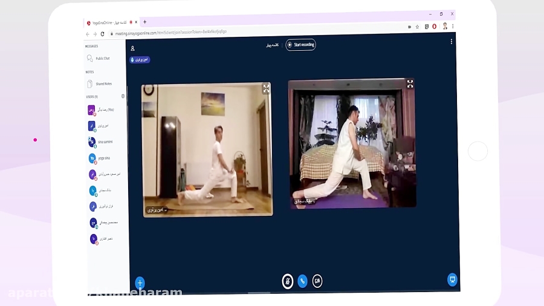The height and width of the screenshot is (306, 544).
Task: Open the blue plus actions menu
Action: [140, 283]
